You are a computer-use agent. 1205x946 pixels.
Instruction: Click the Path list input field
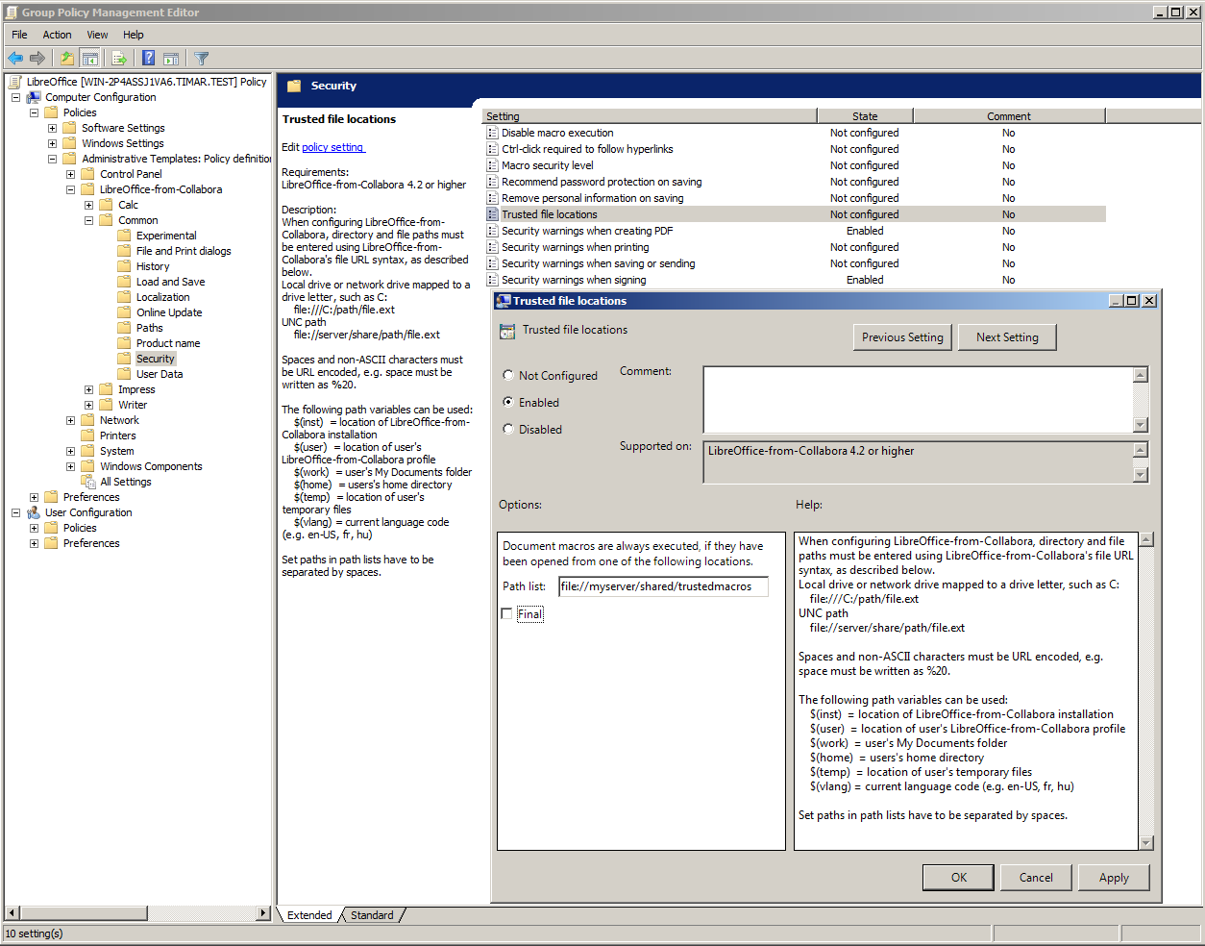[663, 586]
